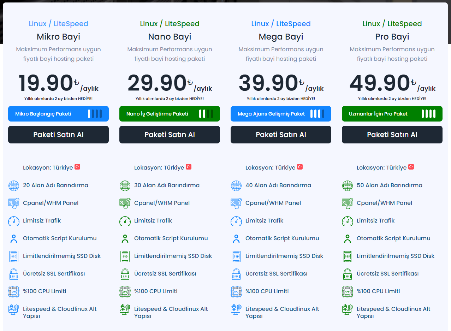
Task: Click the 49.90 price of Pro Bayi
Action: click(x=380, y=83)
